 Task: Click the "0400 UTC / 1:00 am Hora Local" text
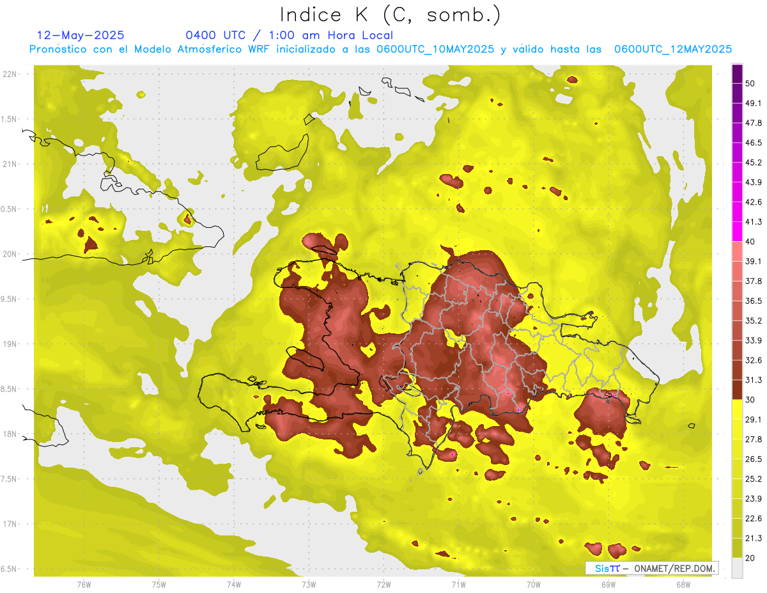[x=289, y=35]
